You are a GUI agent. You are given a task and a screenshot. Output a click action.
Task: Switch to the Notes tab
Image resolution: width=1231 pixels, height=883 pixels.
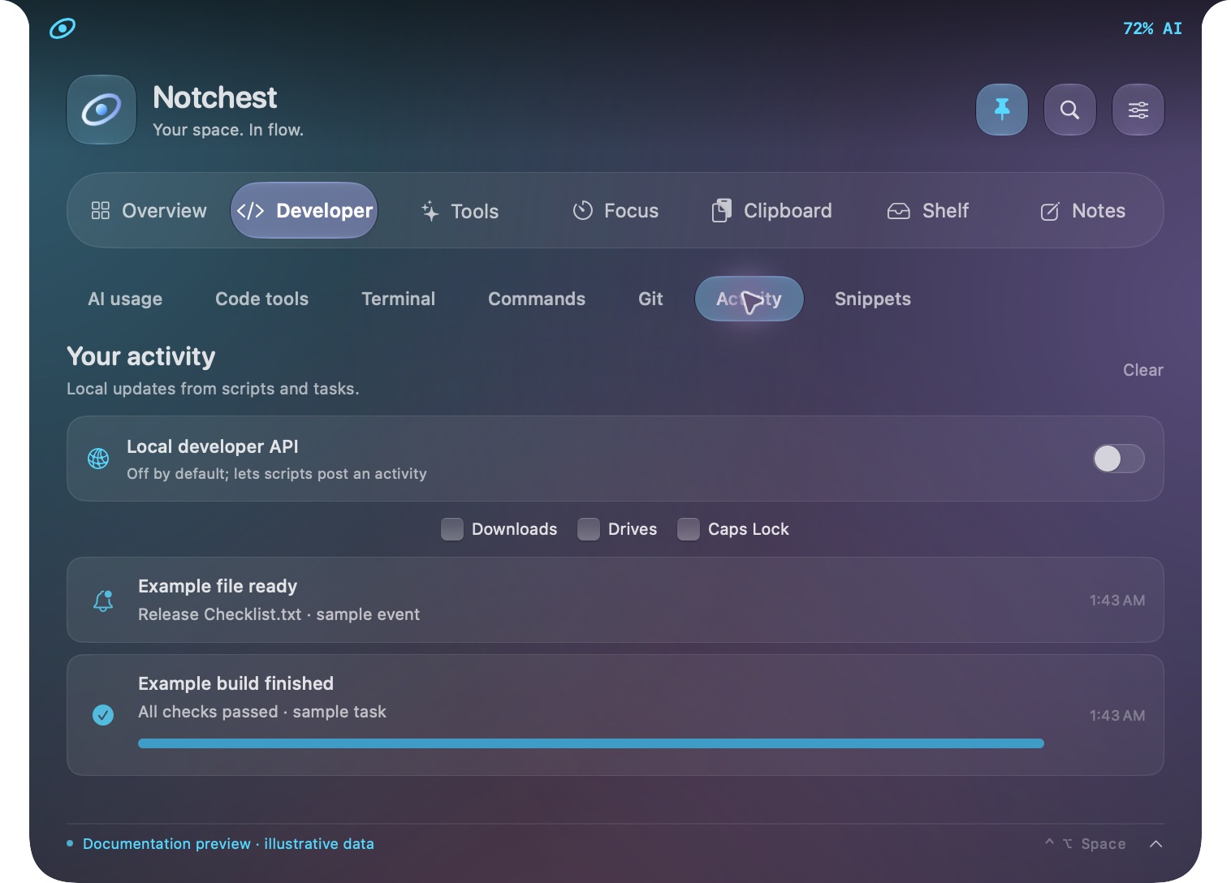tap(1082, 211)
